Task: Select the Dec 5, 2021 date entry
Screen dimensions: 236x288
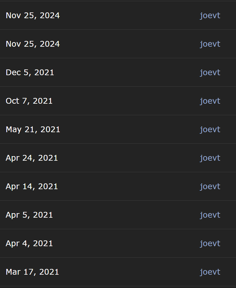Action: click(x=30, y=72)
